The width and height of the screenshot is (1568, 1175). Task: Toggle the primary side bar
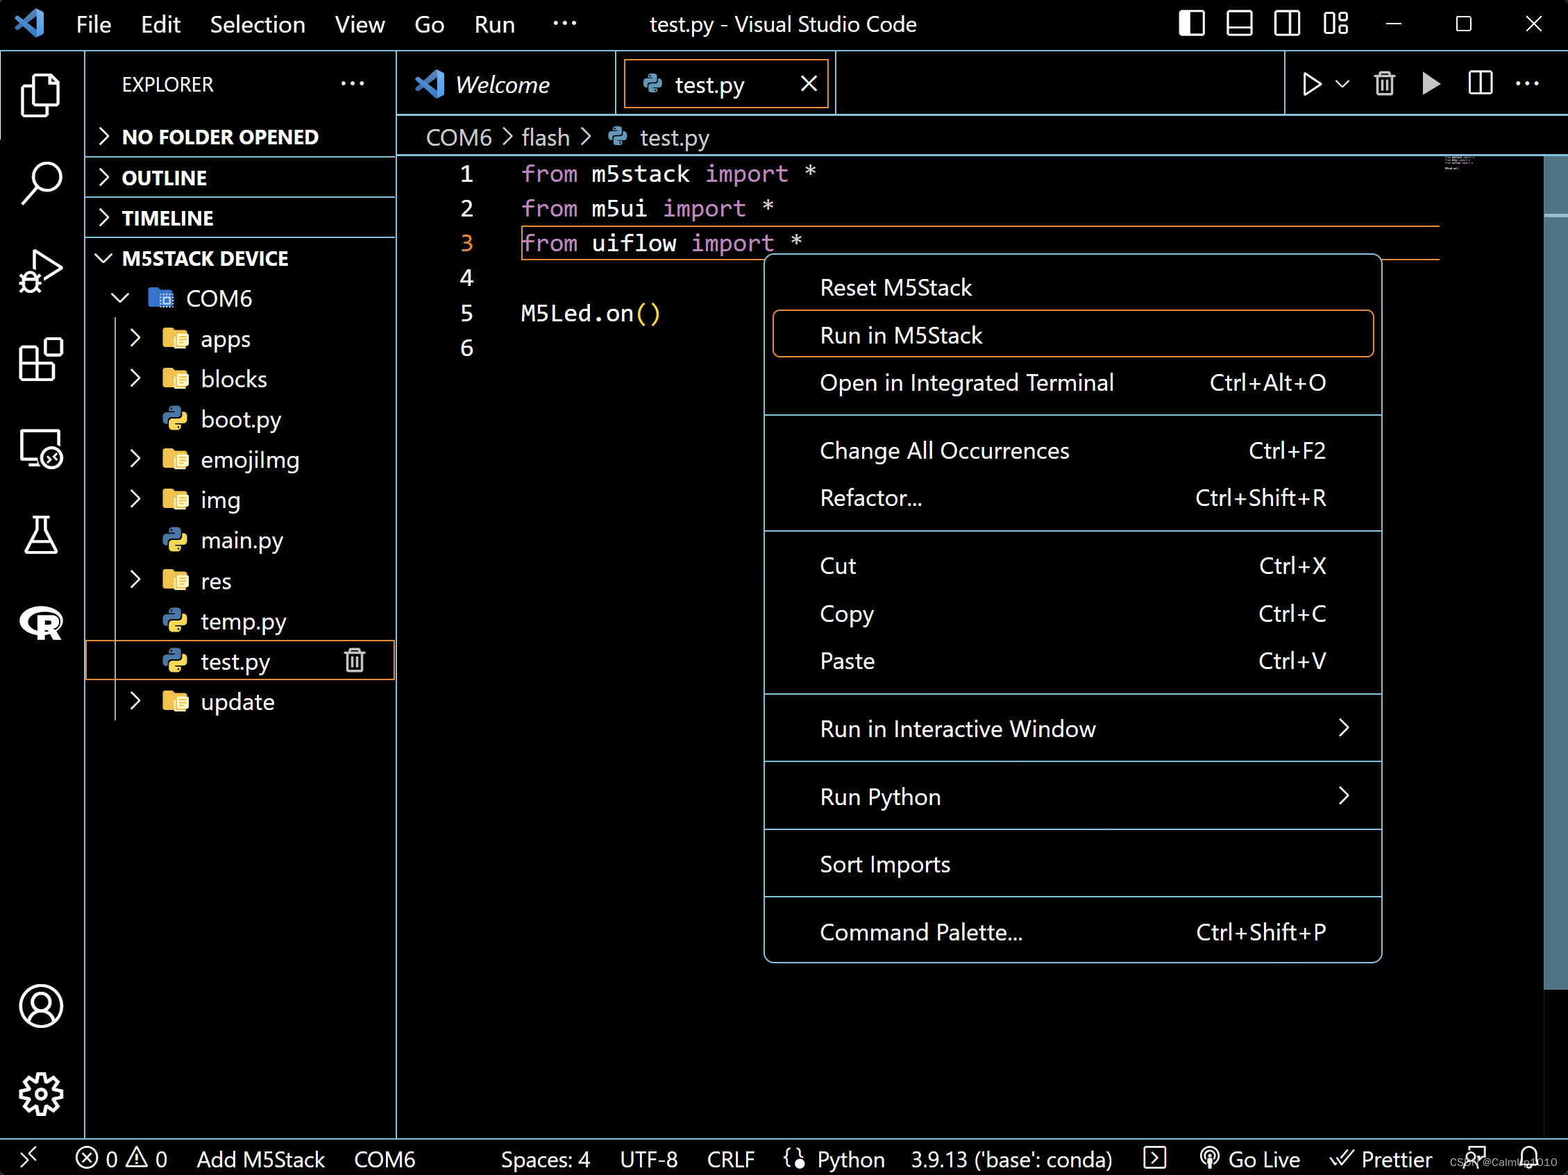1192,24
